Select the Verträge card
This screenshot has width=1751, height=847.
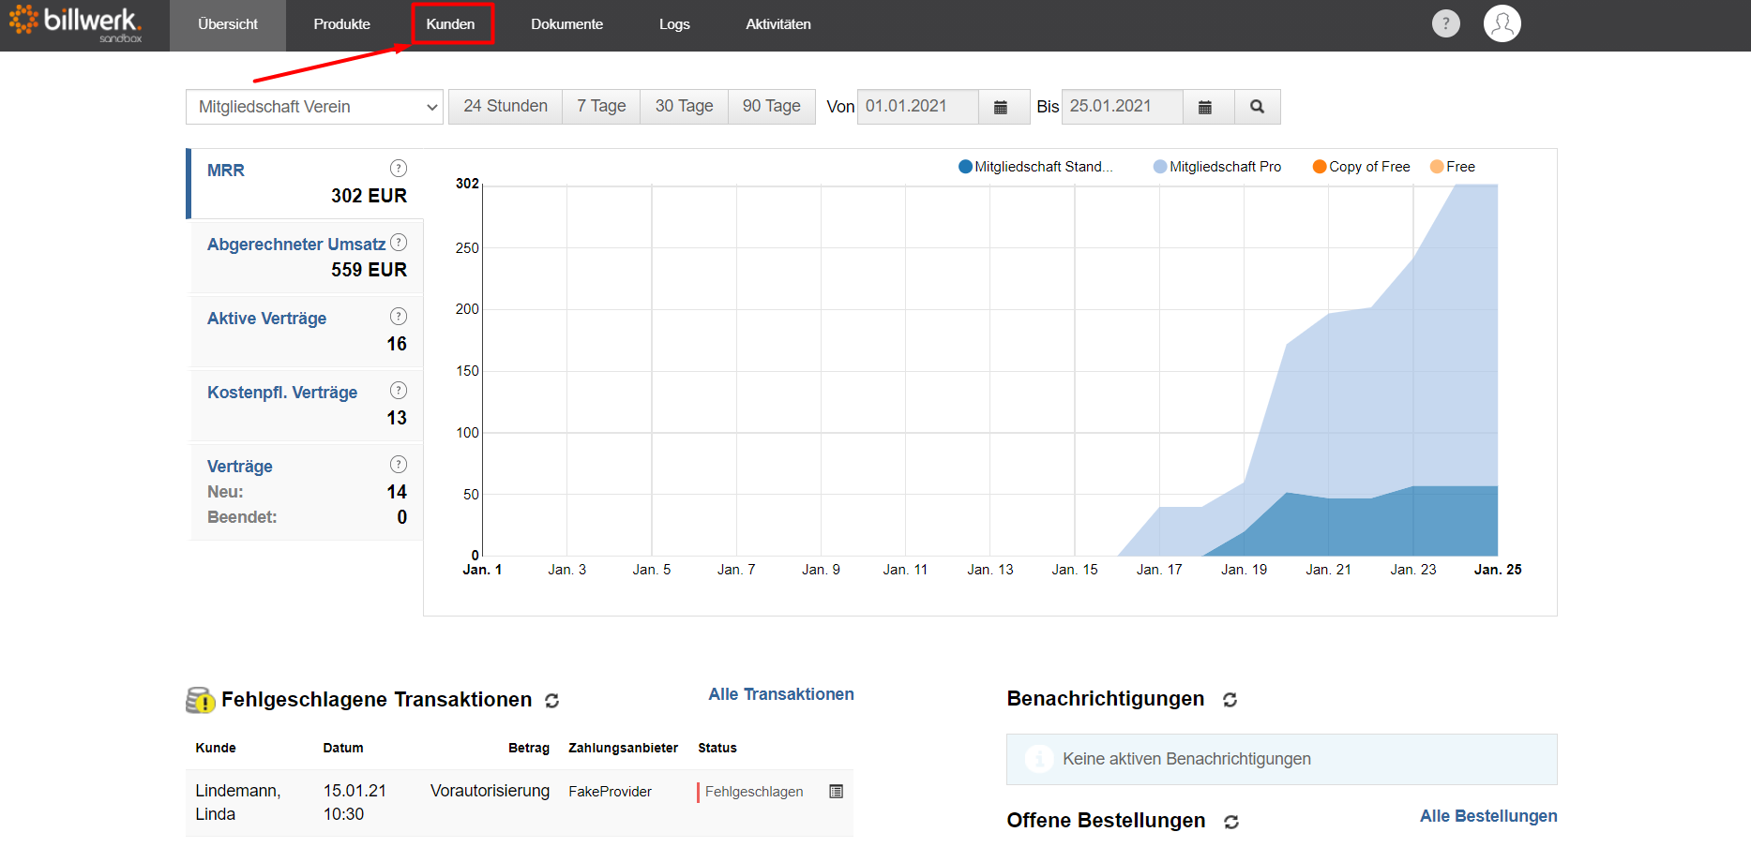click(307, 492)
